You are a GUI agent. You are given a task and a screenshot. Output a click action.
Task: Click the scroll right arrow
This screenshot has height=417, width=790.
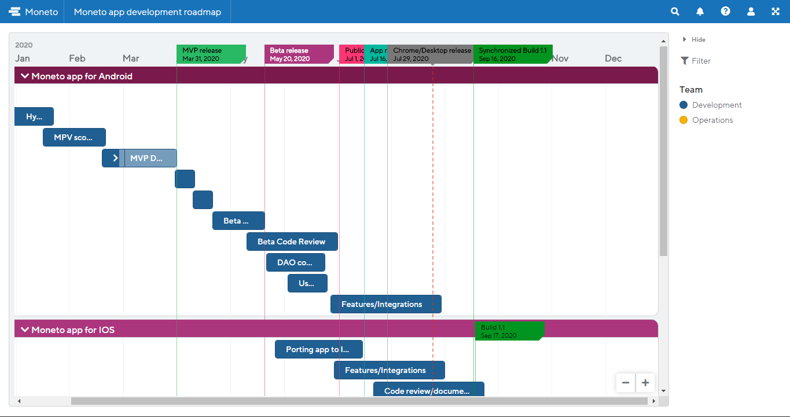point(654,401)
